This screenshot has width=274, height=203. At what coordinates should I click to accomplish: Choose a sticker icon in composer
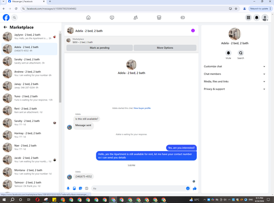(81, 188)
